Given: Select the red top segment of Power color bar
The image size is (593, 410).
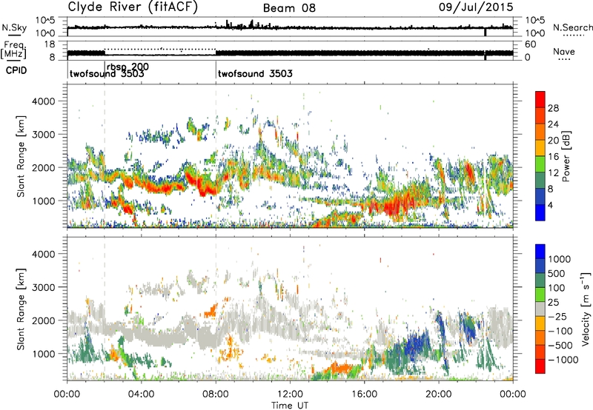Looking at the screenshot, I should click(x=540, y=100).
